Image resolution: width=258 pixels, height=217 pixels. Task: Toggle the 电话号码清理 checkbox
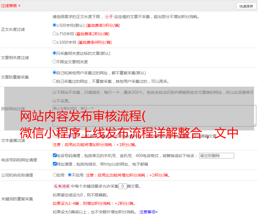(x=55, y=155)
